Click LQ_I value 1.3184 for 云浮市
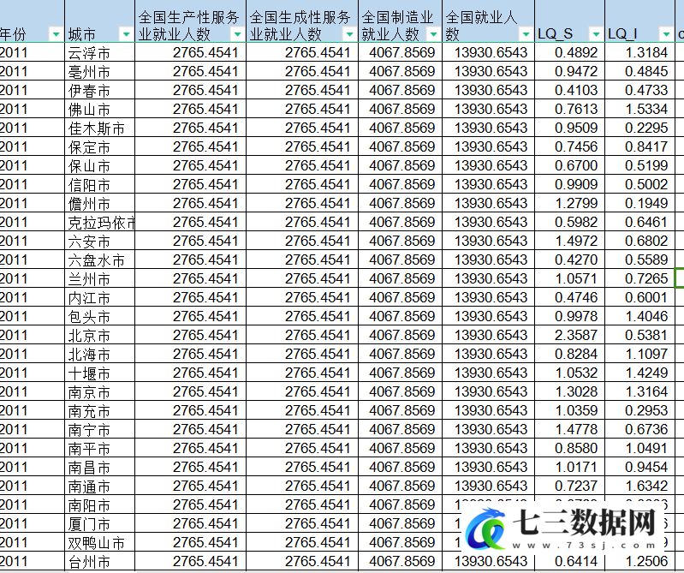 click(646, 52)
